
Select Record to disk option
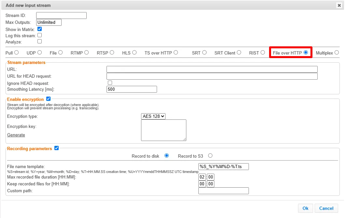point(166,156)
